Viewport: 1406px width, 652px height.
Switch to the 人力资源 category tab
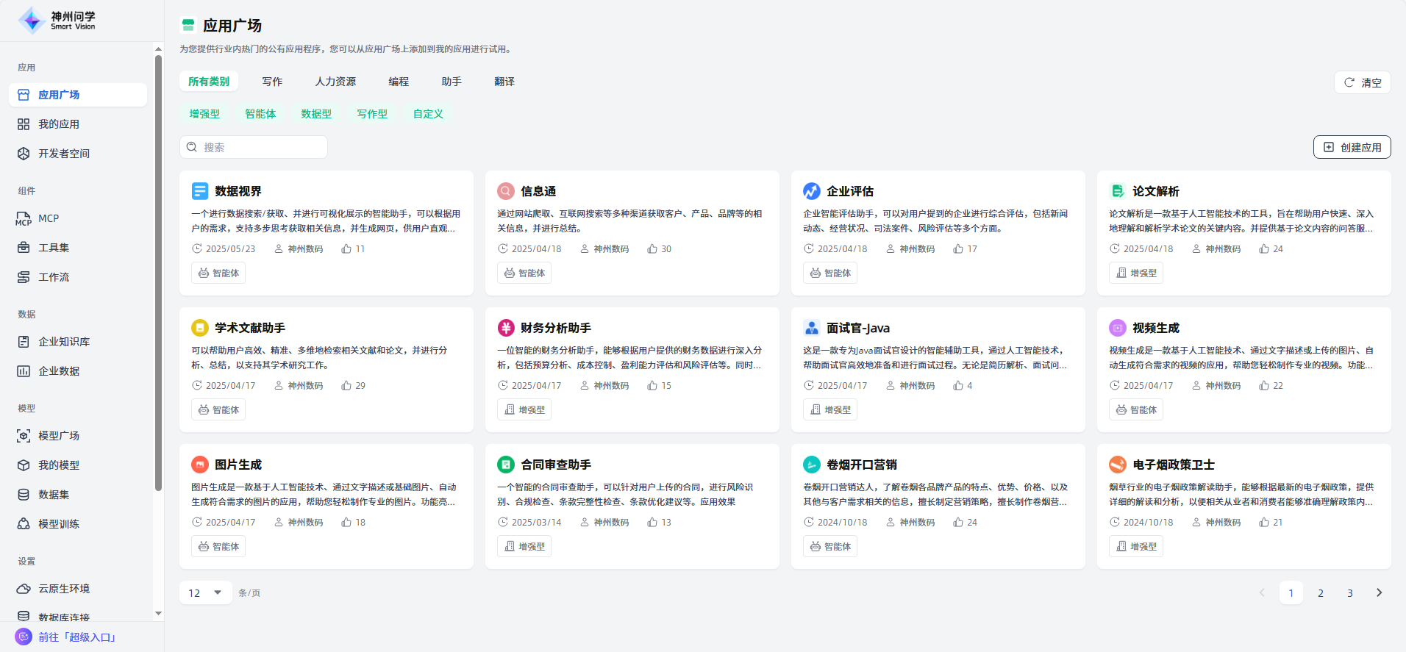click(x=335, y=82)
